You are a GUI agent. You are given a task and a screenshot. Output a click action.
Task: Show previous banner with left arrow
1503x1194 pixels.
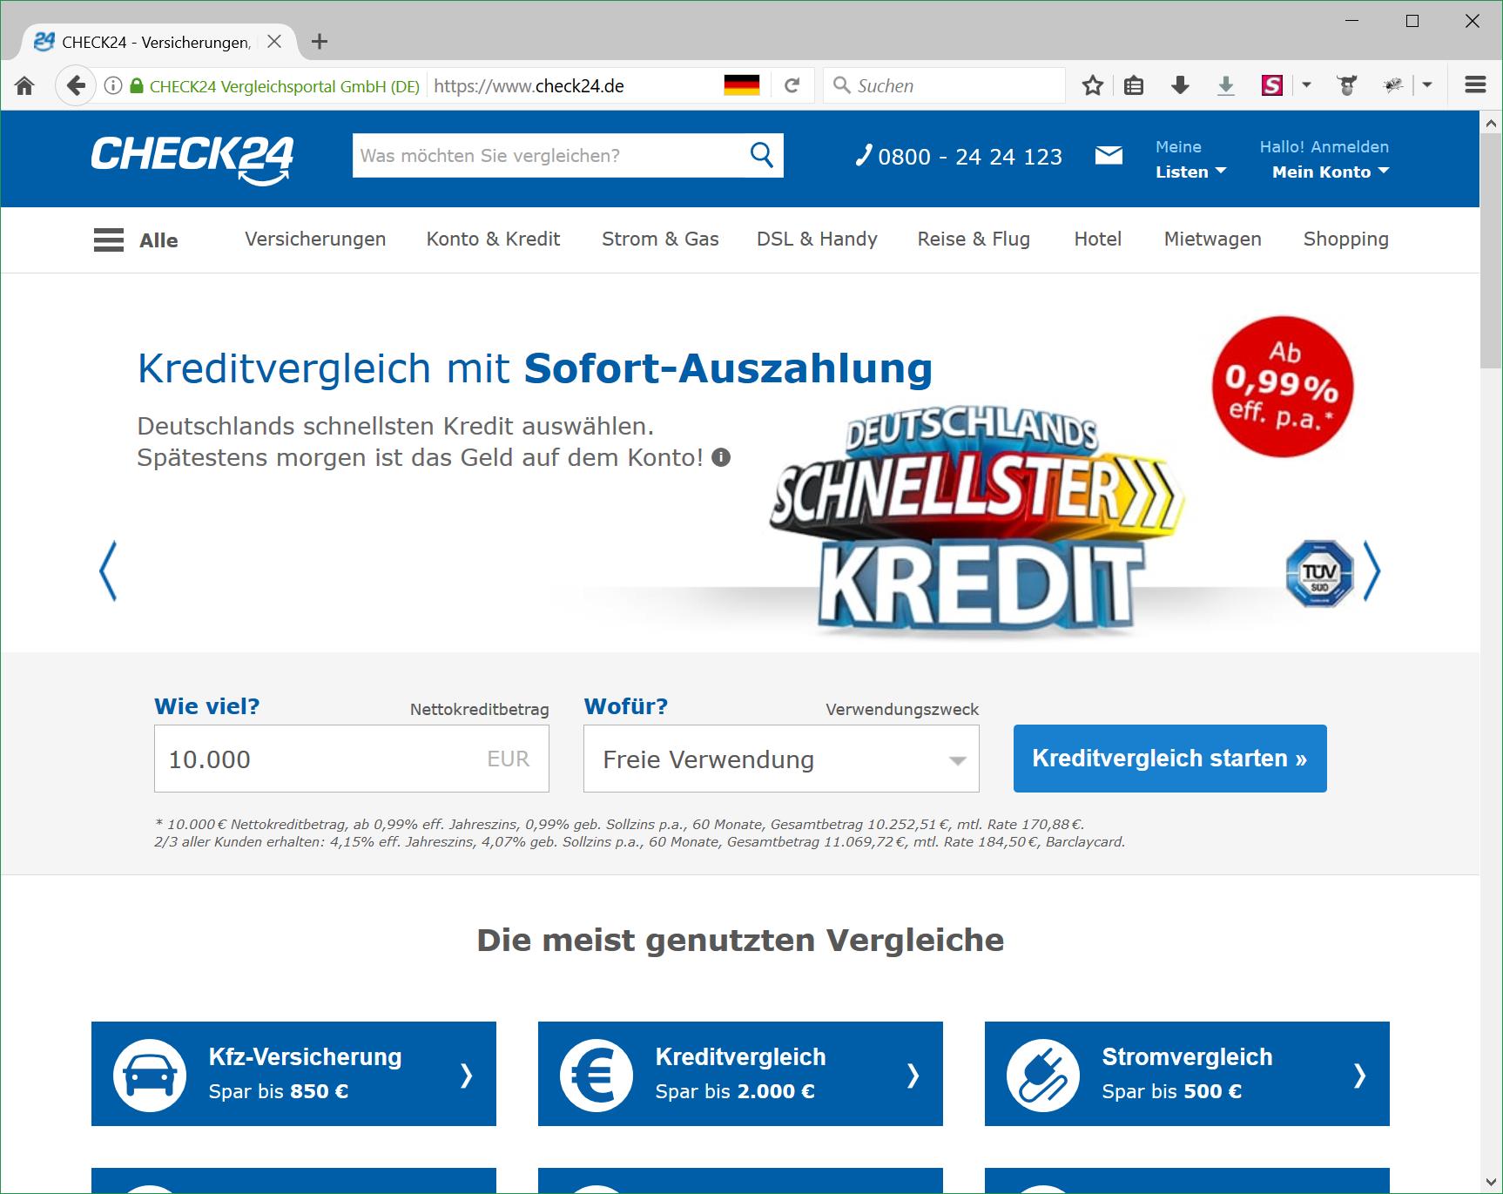click(108, 571)
